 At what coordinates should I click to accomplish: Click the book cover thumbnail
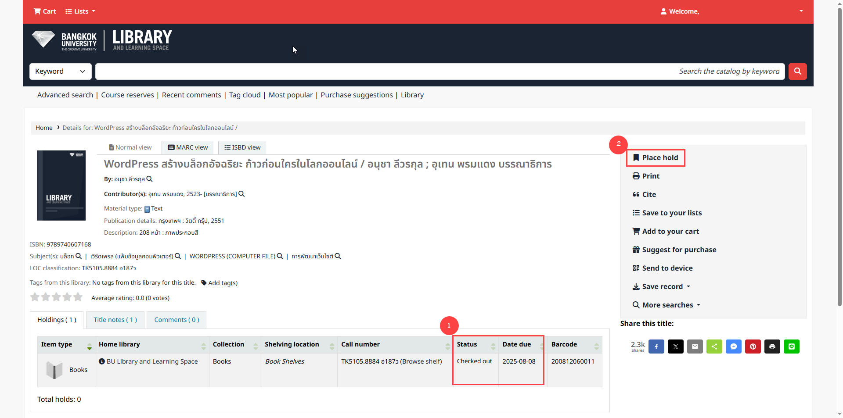pos(61,186)
